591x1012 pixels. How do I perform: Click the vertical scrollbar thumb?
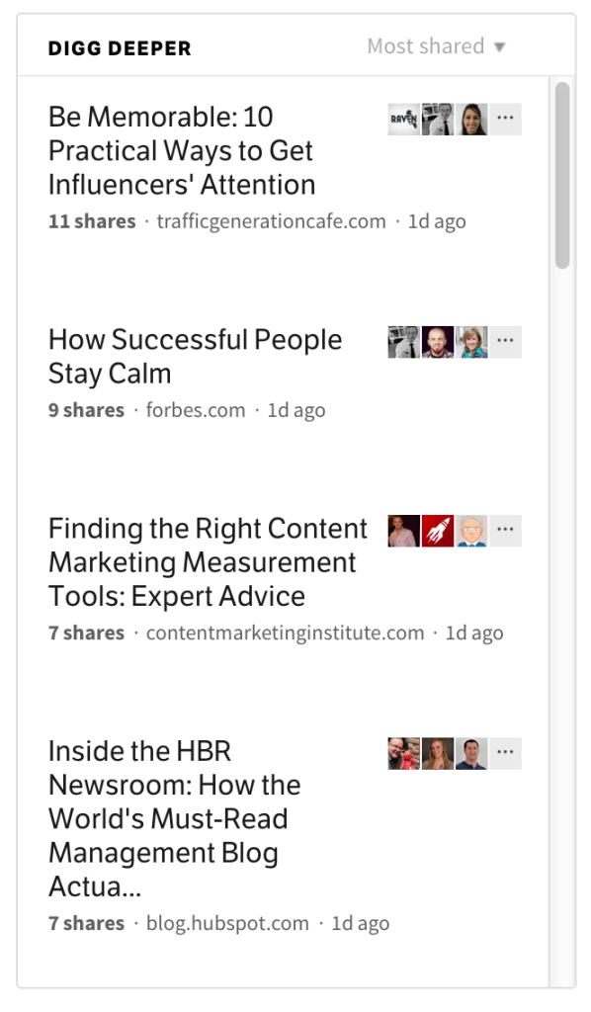coord(562,175)
